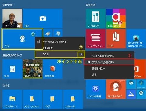Toggle ライブ タイルをオフにする option

(x=109, y=56)
